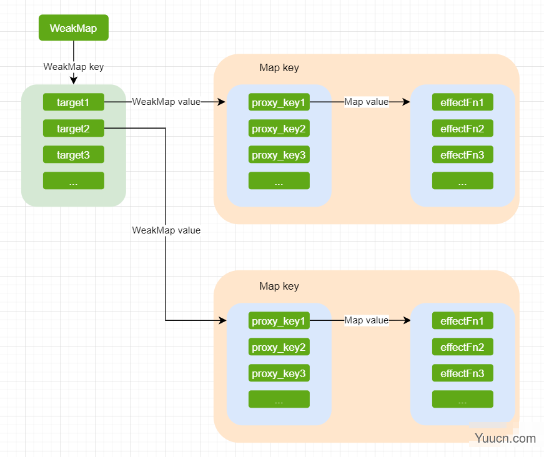Image resolution: width=544 pixels, height=457 pixels.
Task: Click the Yuucn.com watermark text
Action: tap(505, 438)
